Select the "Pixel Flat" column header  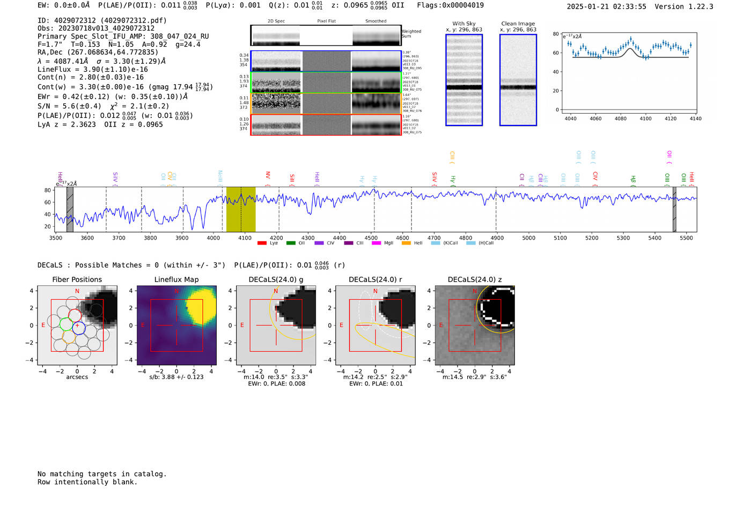[326, 21]
